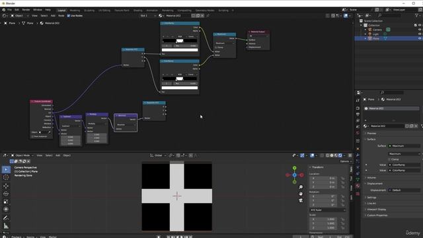
Task: Open the XYZ Euler rotation mode dropdown
Action: (x=328, y=210)
